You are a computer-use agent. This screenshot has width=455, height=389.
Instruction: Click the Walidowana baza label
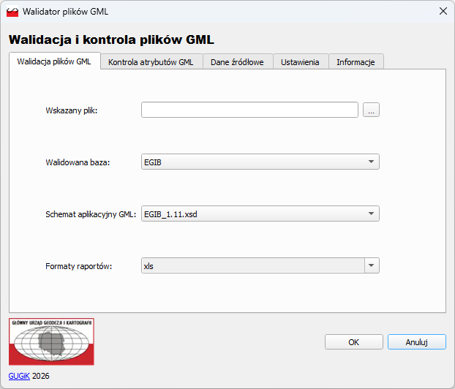click(78, 162)
